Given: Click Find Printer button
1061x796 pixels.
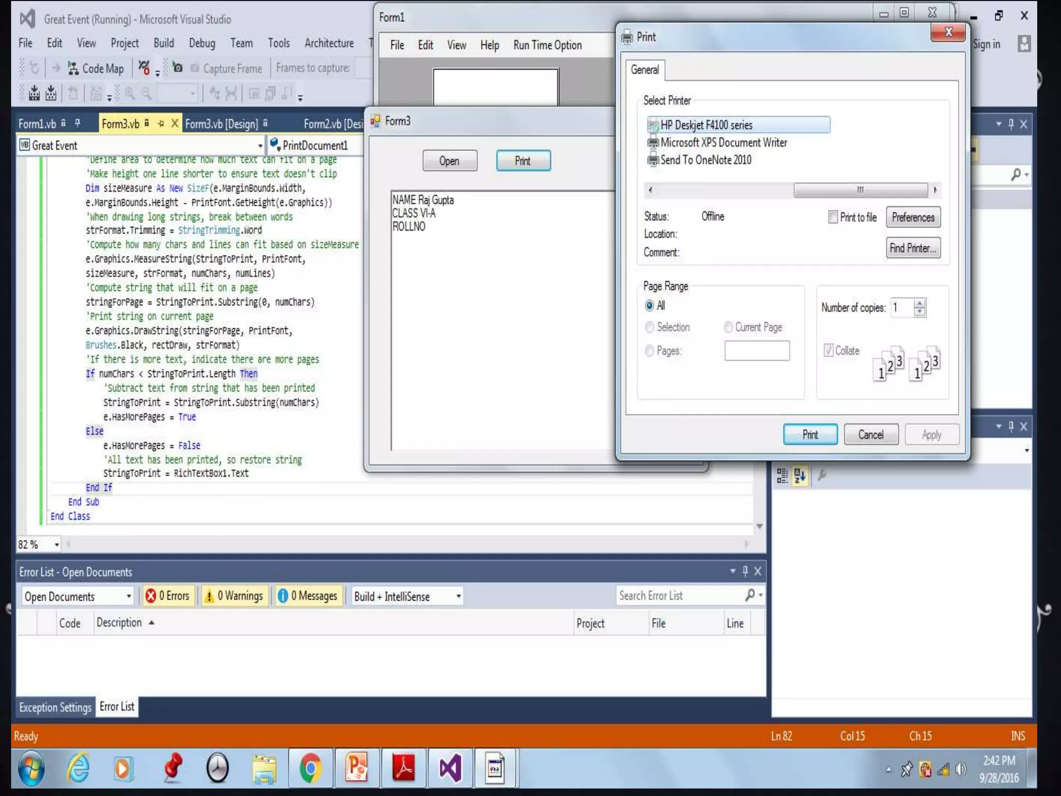Looking at the screenshot, I should click(913, 248).
